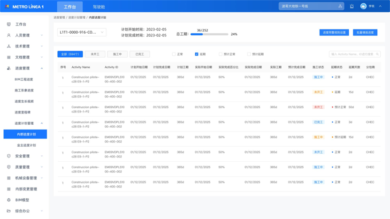Open the L1T1-0000-916-CO plan dropdown
The height and width of the screenshot is (219, 390).
(82, 32)
